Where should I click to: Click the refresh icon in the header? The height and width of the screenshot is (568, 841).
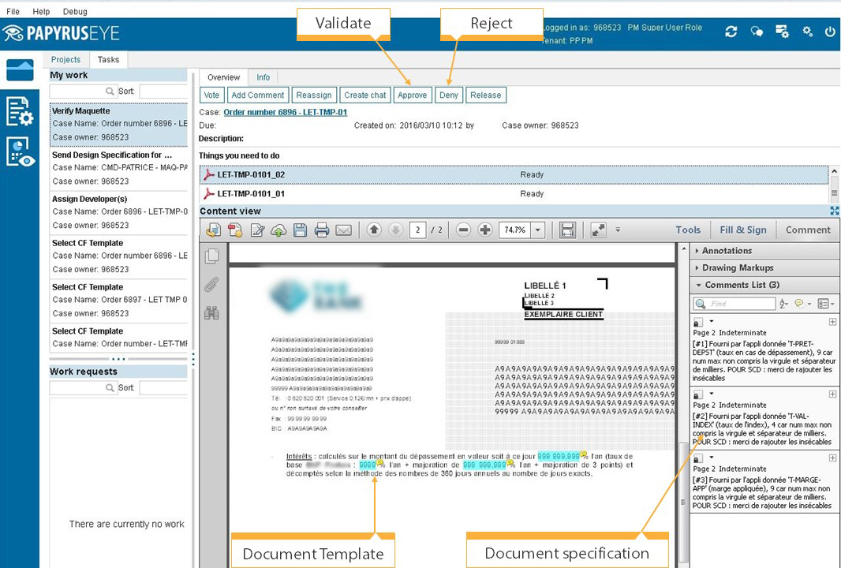(731, 32)
